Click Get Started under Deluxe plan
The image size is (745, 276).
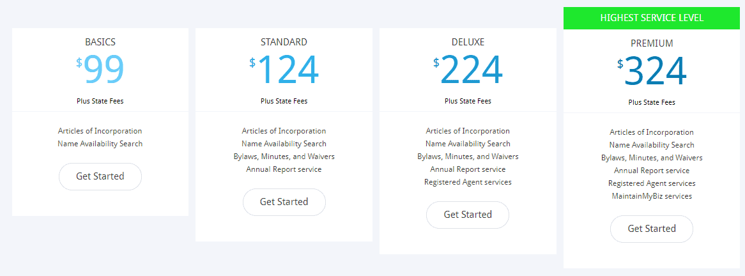468,215
